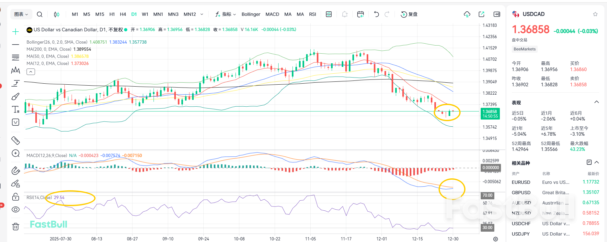Collapse the 表现 performance section
Image resolution: width=607 pixels, height=242 pixels.
596,102
